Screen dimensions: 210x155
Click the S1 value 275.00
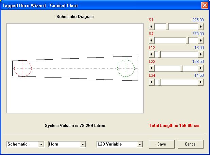[x=198, y=20]
